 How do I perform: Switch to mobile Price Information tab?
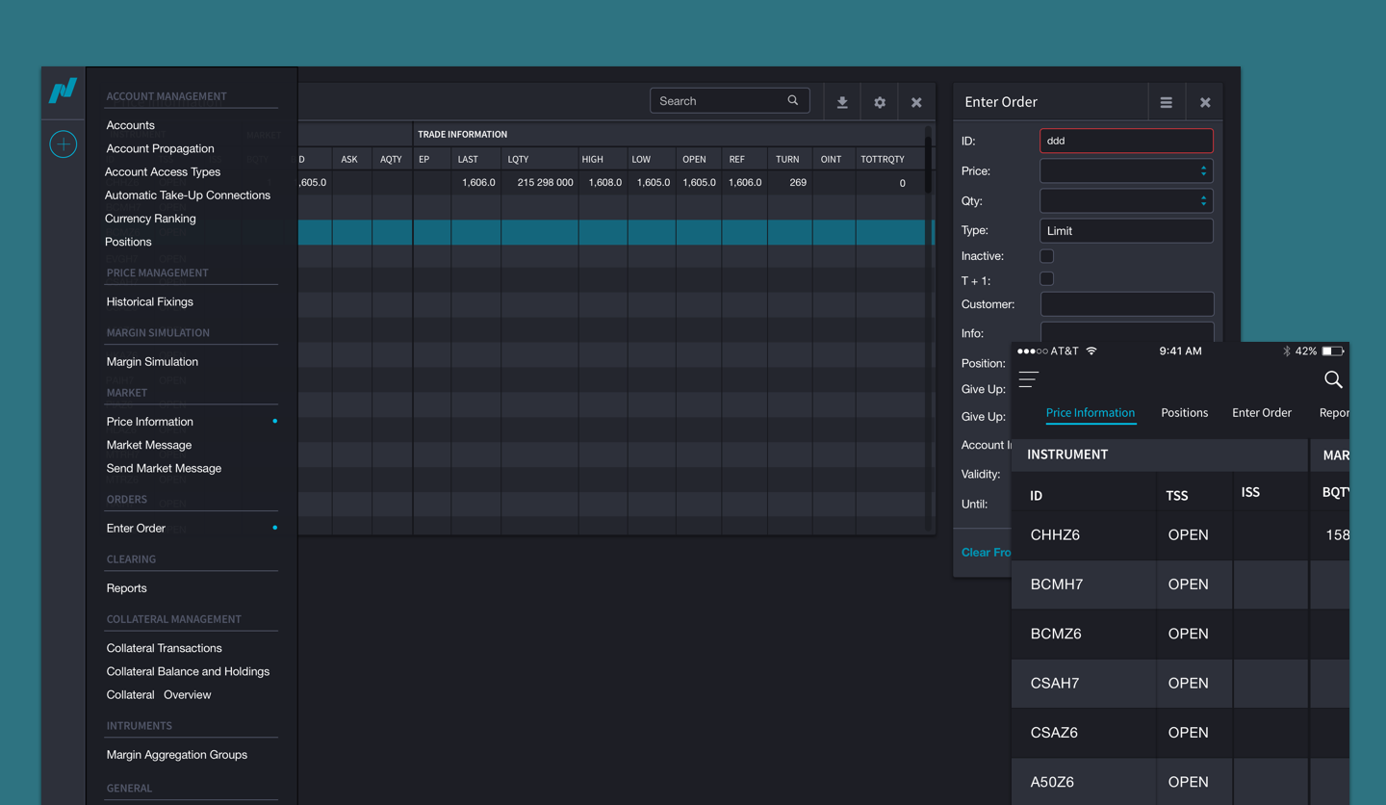coord(1091,412)
